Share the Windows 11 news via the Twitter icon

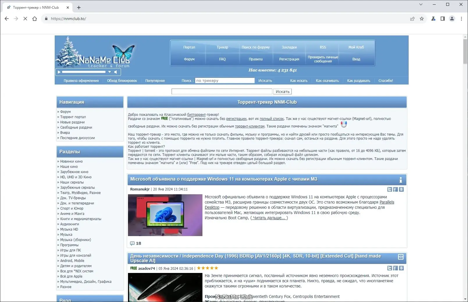tap(390, 189)
